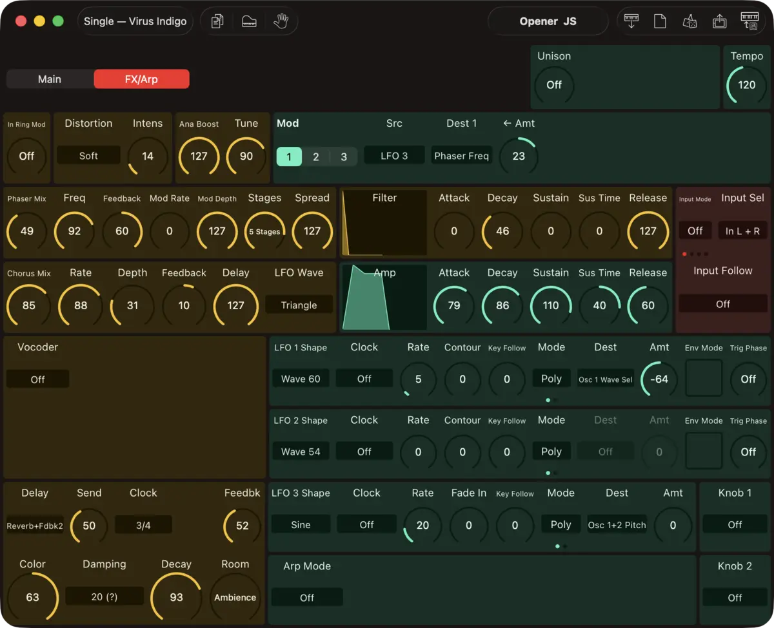The width and height of the screenshot is (774, 628).
Task: Toggle LFO 2 Clock Off
Action: [x=364, y=452]
